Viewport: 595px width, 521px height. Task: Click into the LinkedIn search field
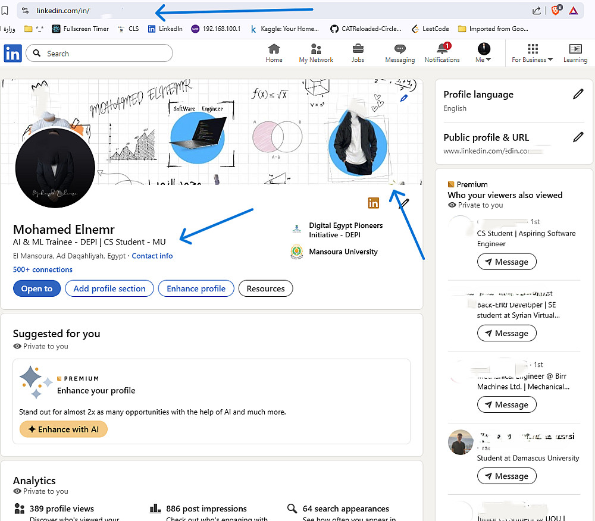pos(99,53)
